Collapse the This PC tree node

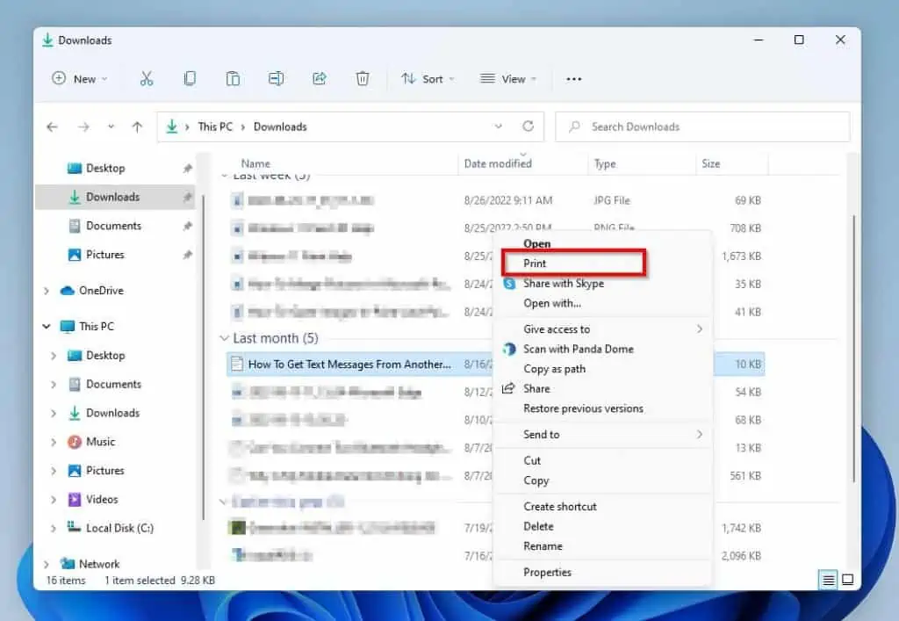[47, 326]
